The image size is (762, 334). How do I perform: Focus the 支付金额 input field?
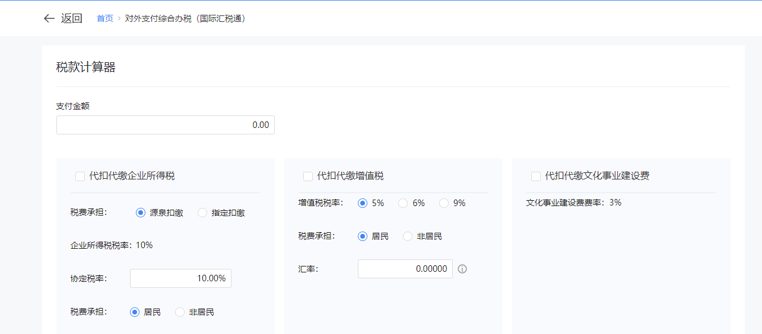(x=165, y=125)
